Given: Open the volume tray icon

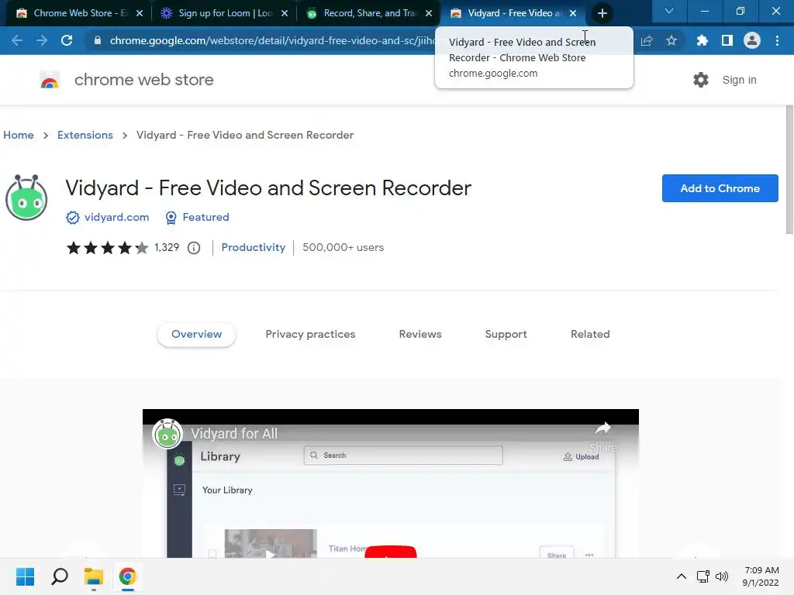Looking at the screenshot, I should point(722,576).
